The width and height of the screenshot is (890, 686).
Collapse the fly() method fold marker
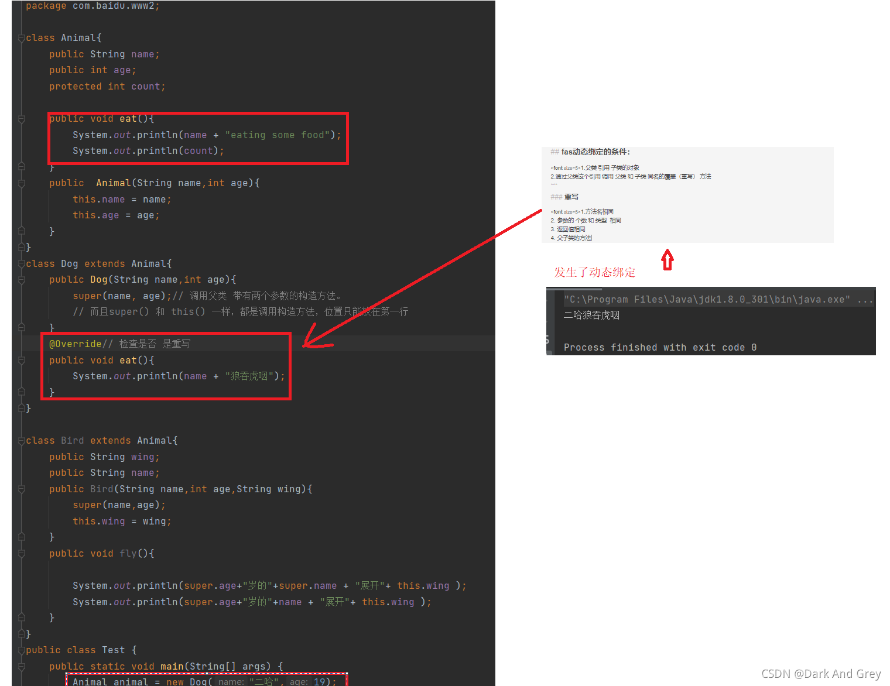click(22, 554)
